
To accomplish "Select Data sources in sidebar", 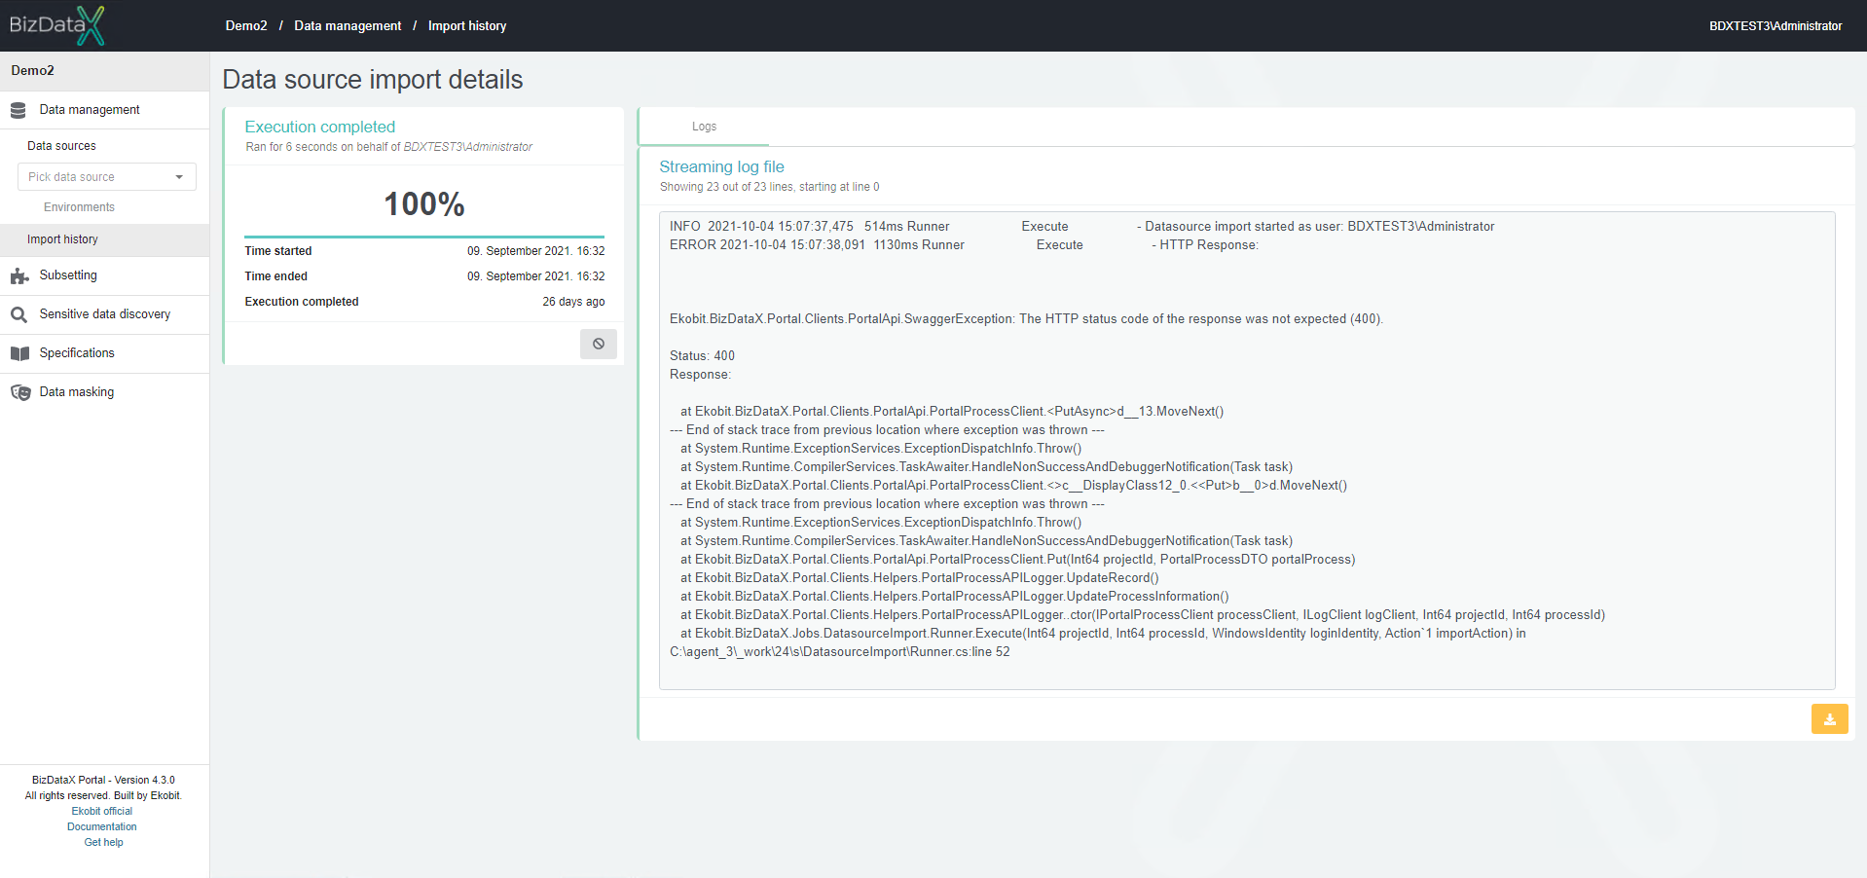I will pos(61,146).
